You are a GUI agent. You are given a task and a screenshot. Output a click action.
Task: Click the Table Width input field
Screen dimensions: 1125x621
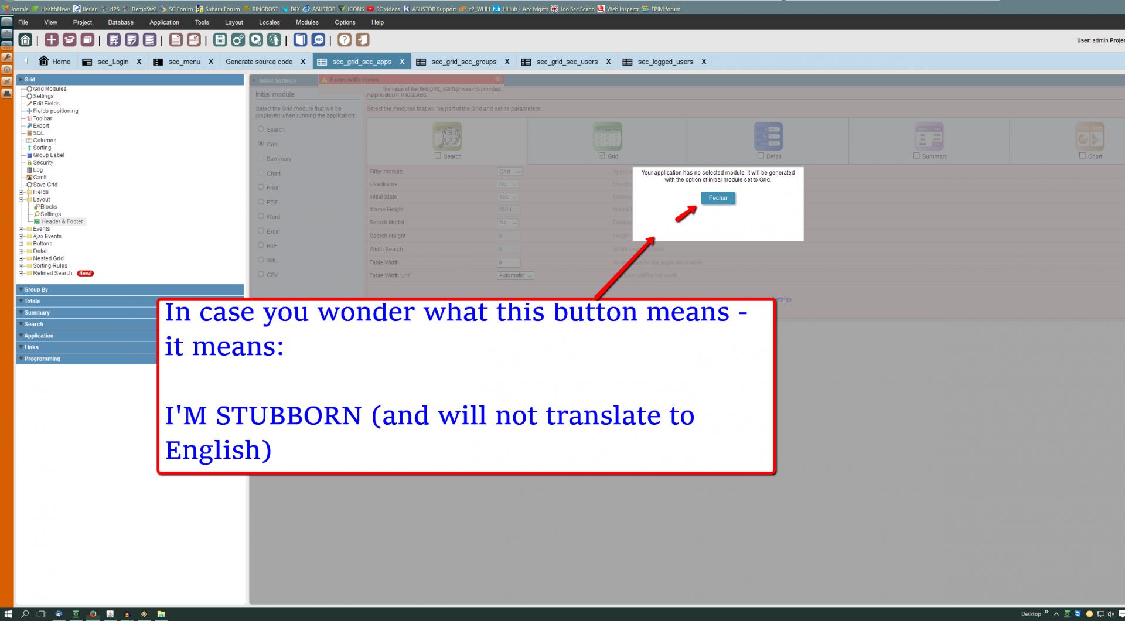click(x=509, y=262)
